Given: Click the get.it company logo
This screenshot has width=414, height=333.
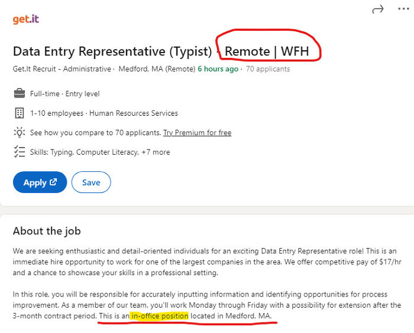Looking at the screenshot, I should coord(26,19).
